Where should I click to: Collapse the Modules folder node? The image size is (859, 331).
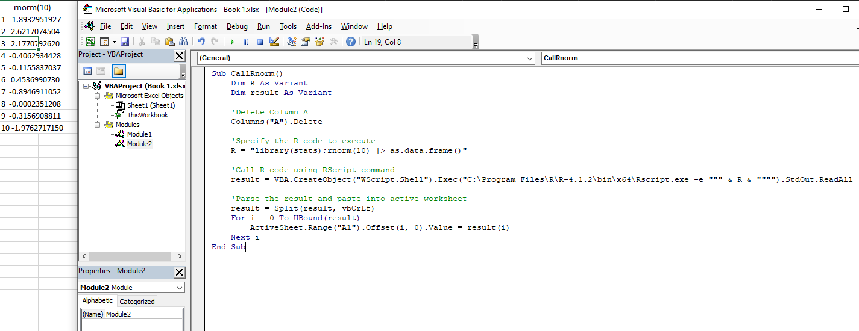pyautogui.click(x=98, y=125)
